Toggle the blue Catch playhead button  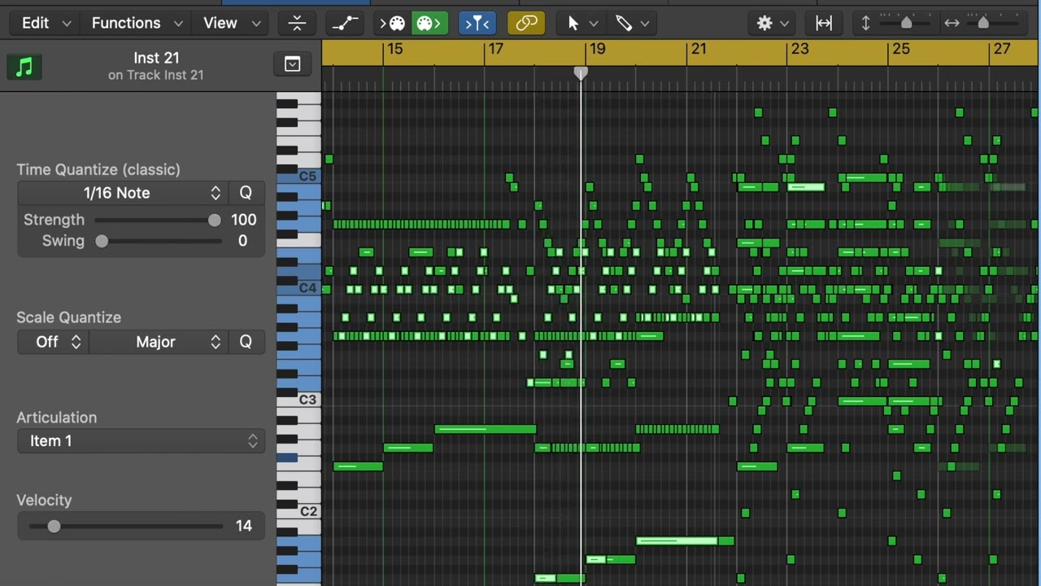(477, 23)
